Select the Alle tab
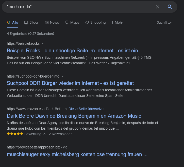The width and height of the screenshot is (184, 167). (13, 23)
